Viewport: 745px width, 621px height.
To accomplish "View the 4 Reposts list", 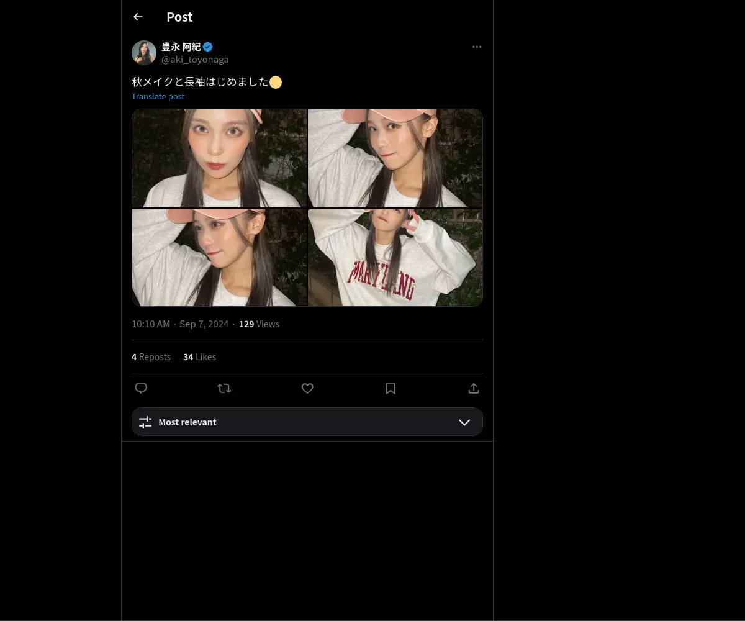I will [151, 357].
